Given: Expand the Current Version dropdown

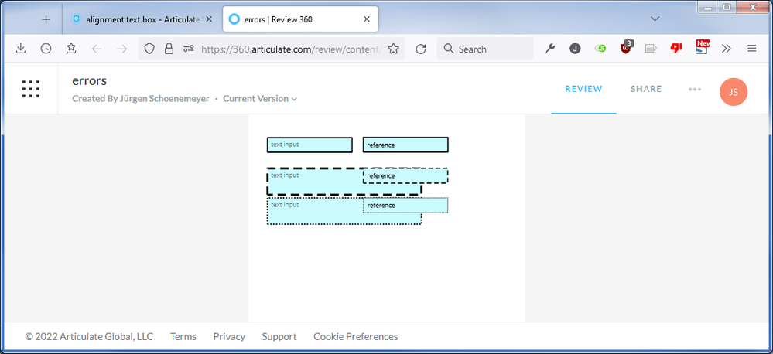Looking at the screenshot, I should (x=260, y=99).
